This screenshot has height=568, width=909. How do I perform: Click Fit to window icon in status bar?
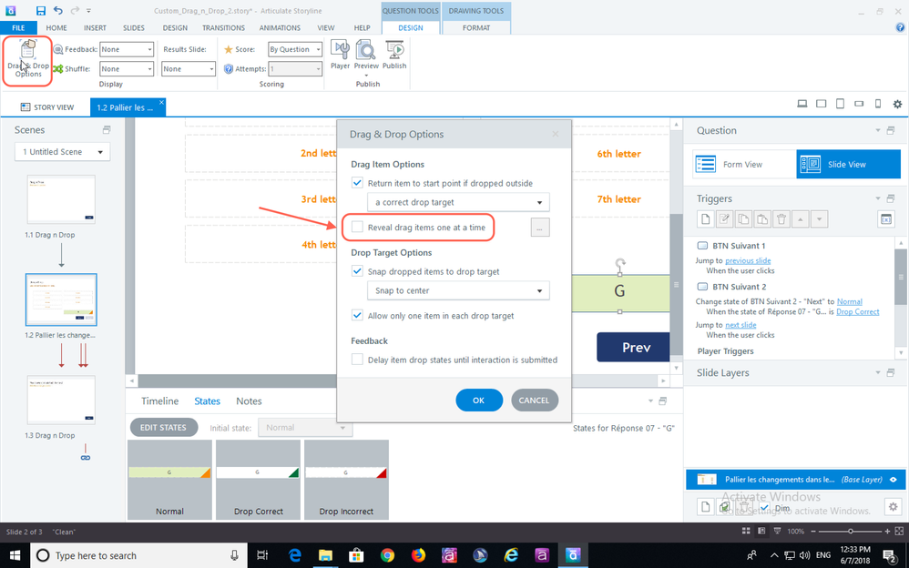tap(899, 531)
